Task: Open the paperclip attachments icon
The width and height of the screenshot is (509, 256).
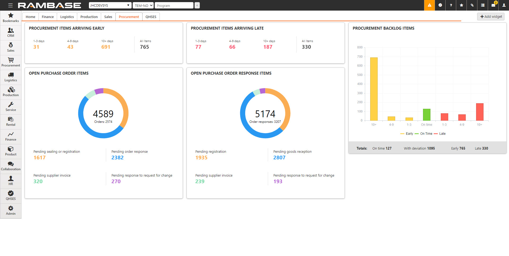Action: [x=472, y=5]
